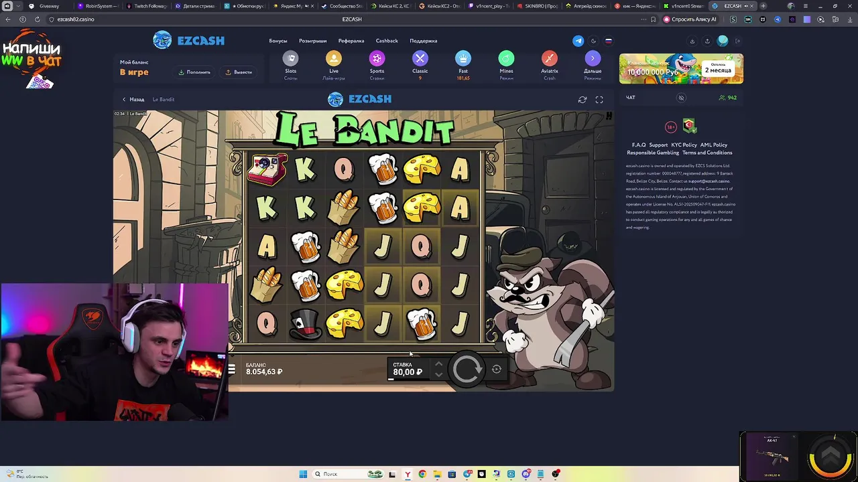Image resolution: width=858 pixels, height=482 pixels.
Task: Open the Cashback menu item
Action: pos(387,41)
